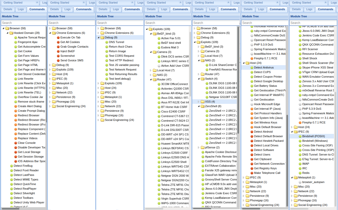This screenshot has height=210, width=338.
Task: Open Details tab above Execute On Tab list
Action: click(x=55, y=9)
